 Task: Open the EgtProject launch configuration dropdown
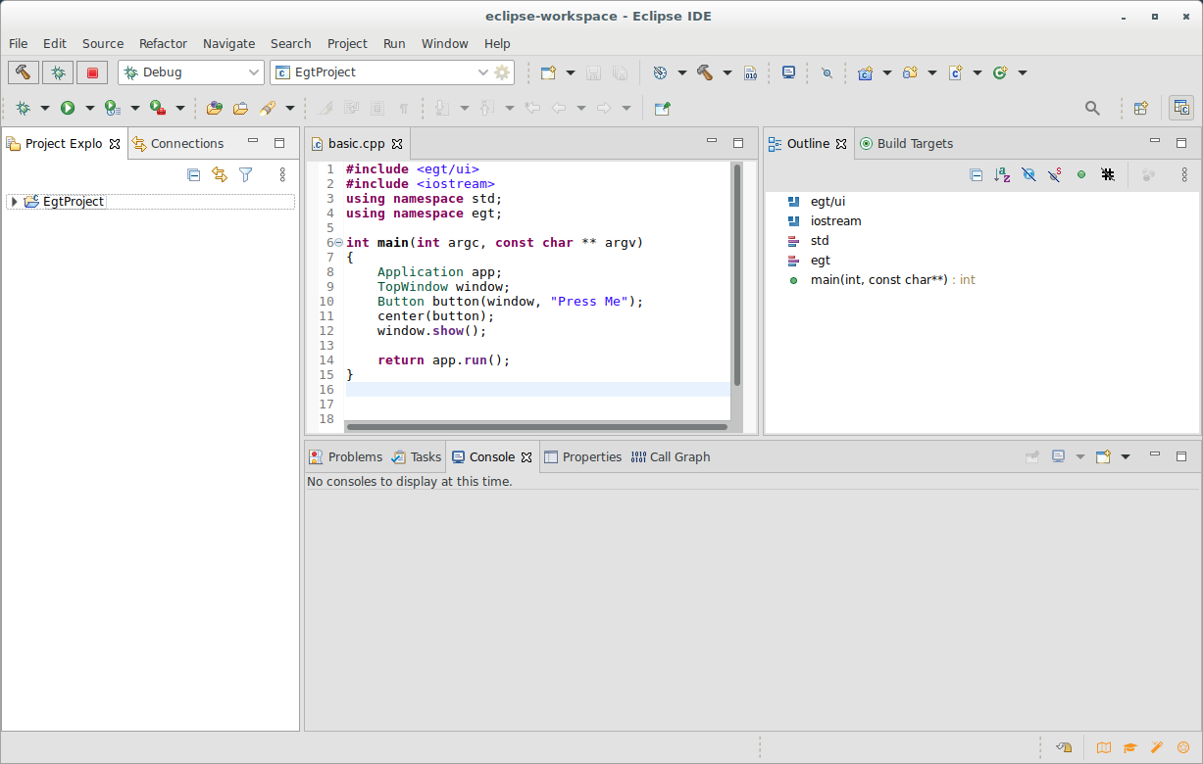tap(482, 72)
